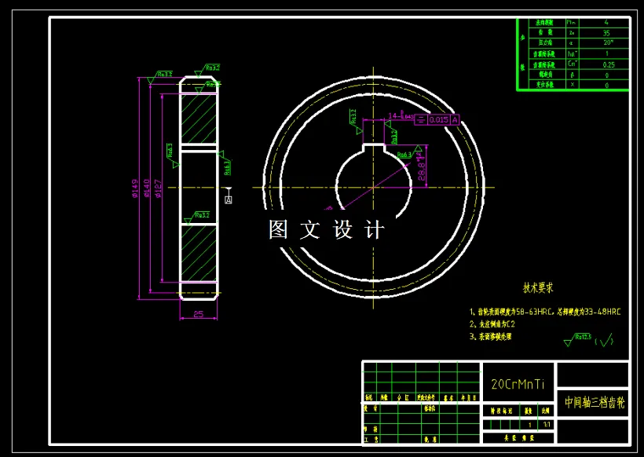Click the 25 width dimension
Viewport: 644px width, 457px height.
[199, 314]
